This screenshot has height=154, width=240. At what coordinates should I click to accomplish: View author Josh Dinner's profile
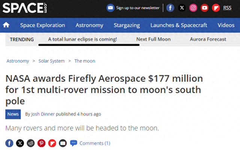point(43,114)
